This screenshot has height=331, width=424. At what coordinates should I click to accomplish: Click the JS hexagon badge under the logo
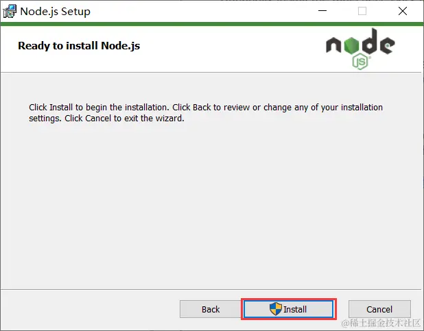tap(360, 62)
